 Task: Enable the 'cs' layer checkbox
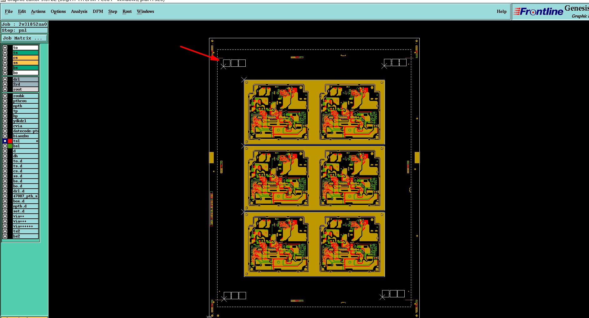click(5, 58)
